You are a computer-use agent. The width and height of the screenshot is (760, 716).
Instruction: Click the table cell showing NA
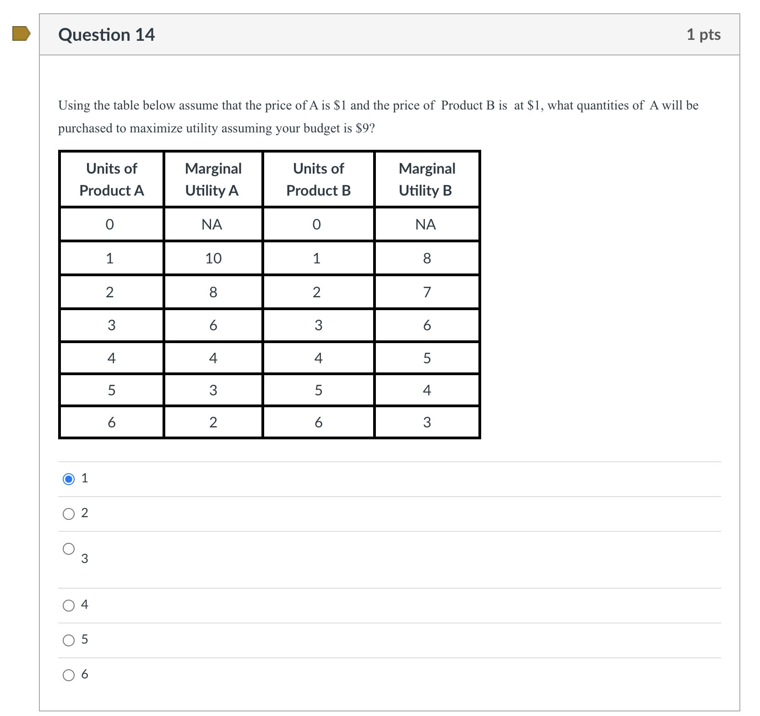(x=213, y=224)
